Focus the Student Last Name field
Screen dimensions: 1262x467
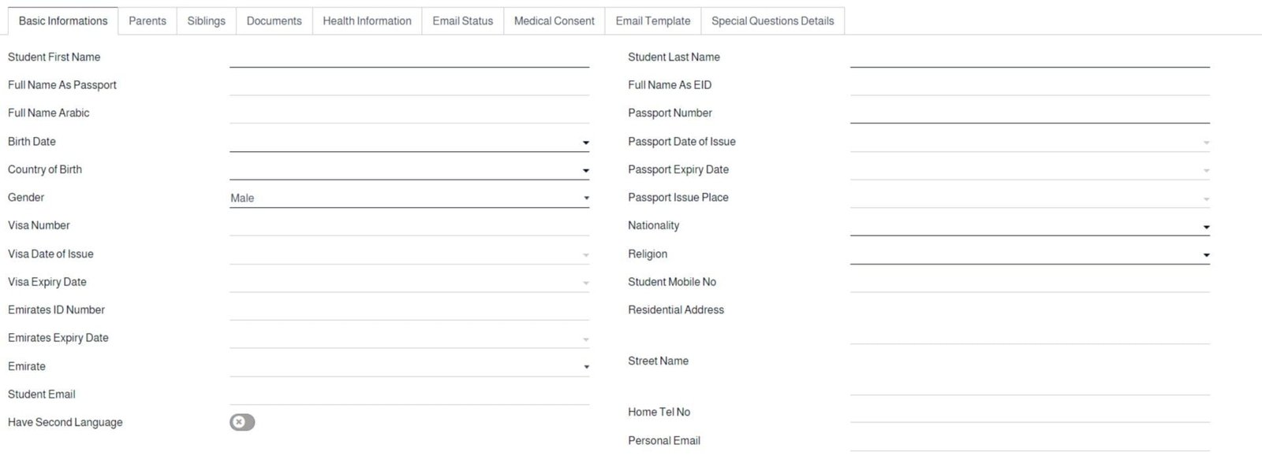tap(1029, 57)
